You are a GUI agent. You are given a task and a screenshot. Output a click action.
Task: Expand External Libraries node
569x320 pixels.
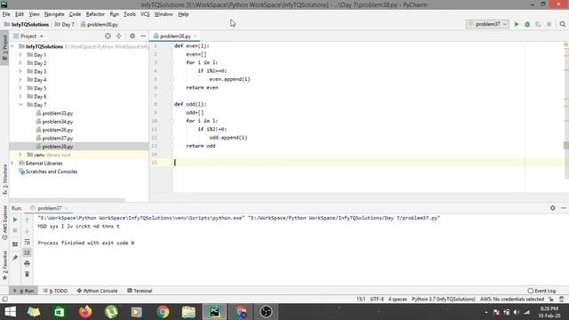click(x=12, y=164)
